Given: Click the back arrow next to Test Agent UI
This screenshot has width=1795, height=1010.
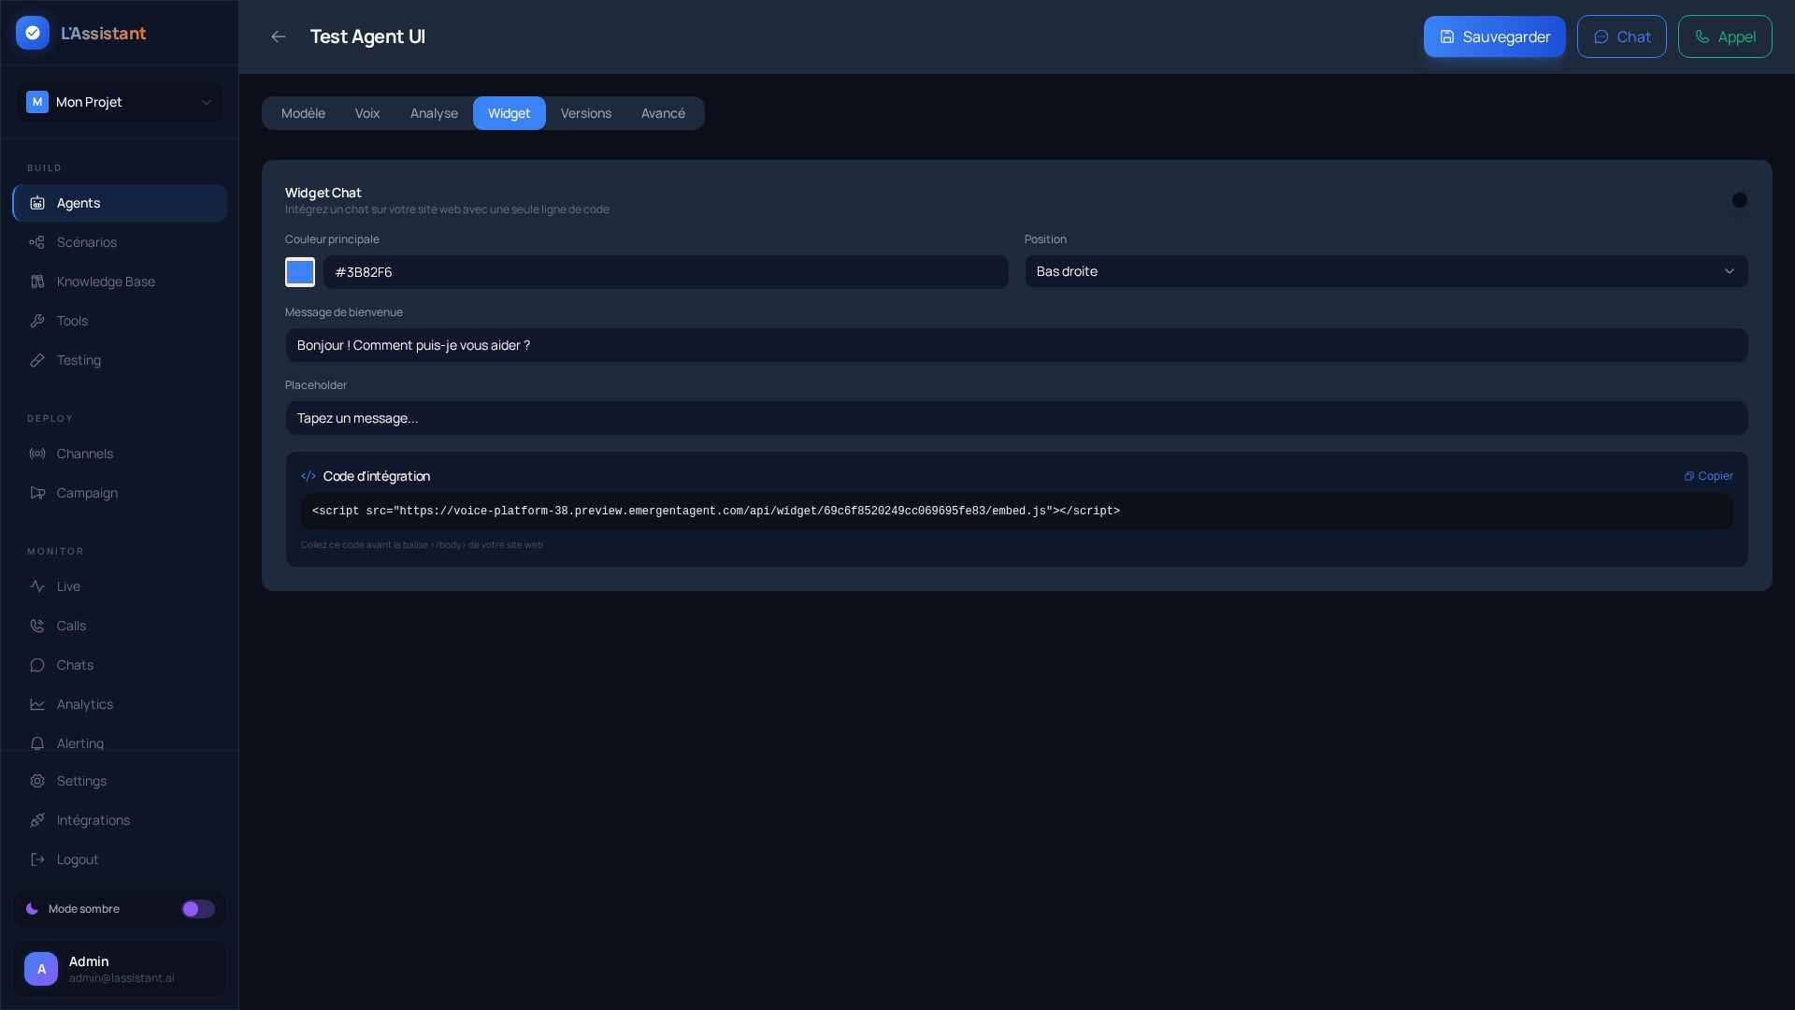Looking at the screenshot, I should [x=278, y=36].
